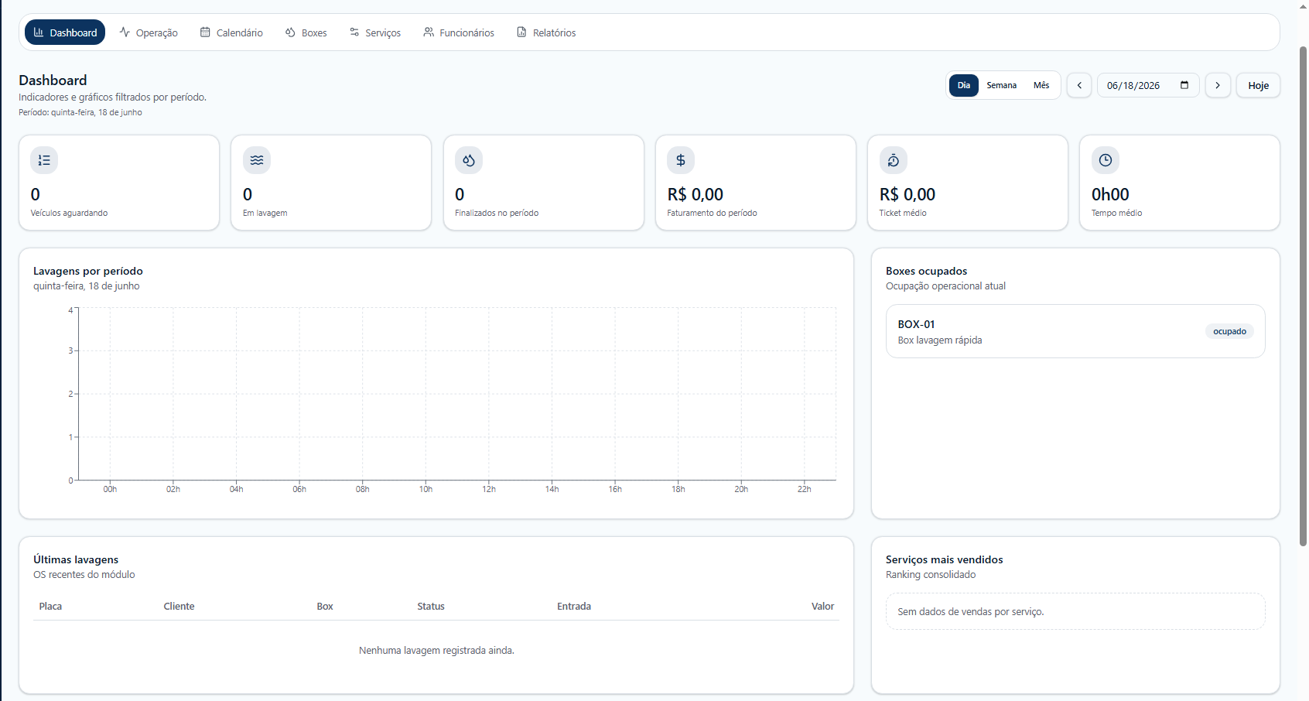The height and width of the screenshot is (701, 1309).
Task: Click the Placa column header
Action: (50, 607)
